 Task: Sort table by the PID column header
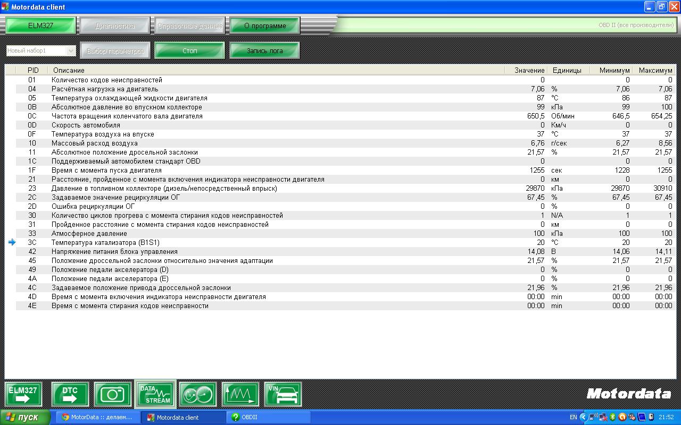33,70
